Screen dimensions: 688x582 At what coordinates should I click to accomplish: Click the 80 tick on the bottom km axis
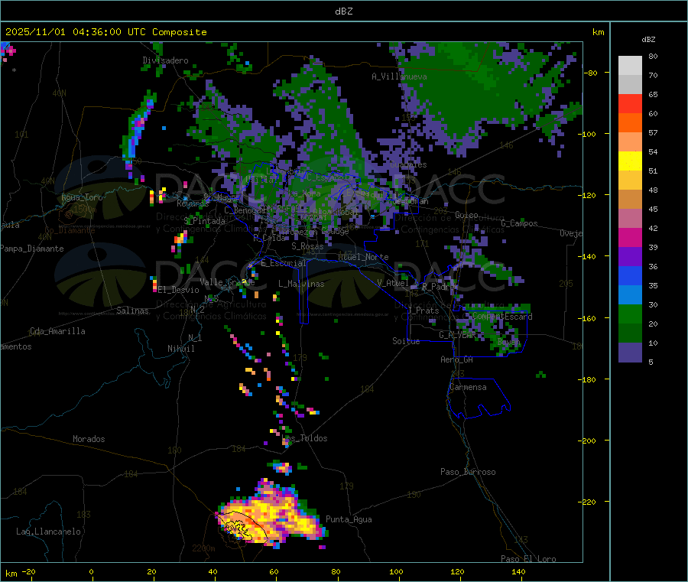336,571
